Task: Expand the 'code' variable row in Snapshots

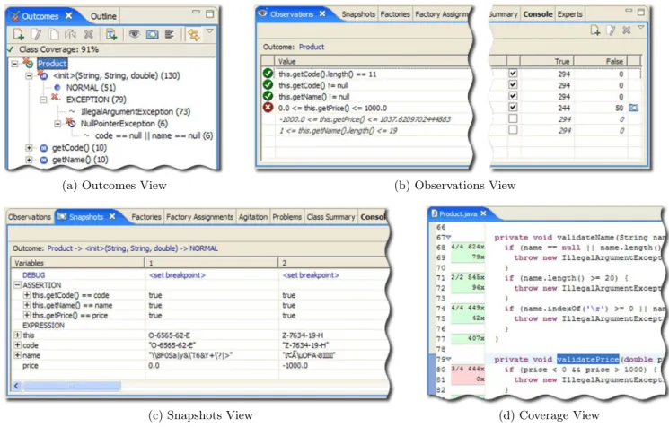Action: (17, 345)
